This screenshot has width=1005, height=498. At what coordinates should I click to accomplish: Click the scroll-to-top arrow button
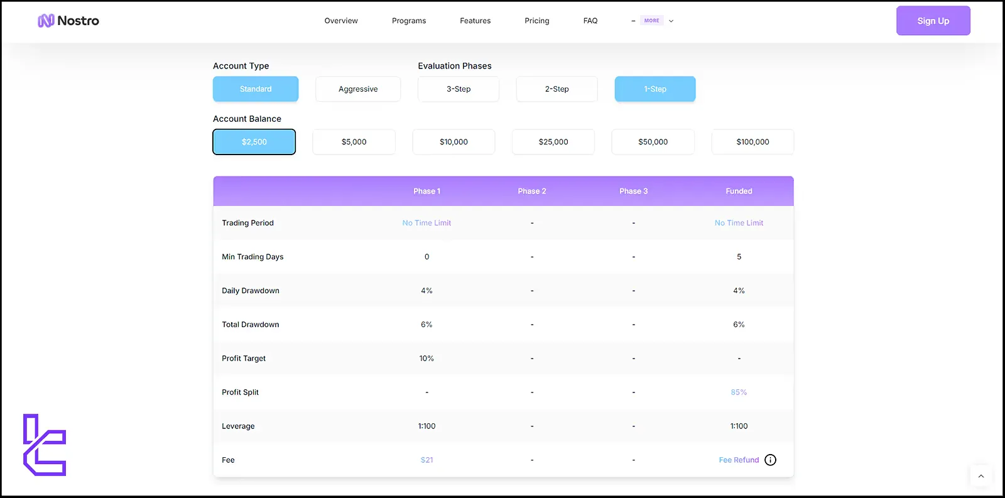click(981, 476)
